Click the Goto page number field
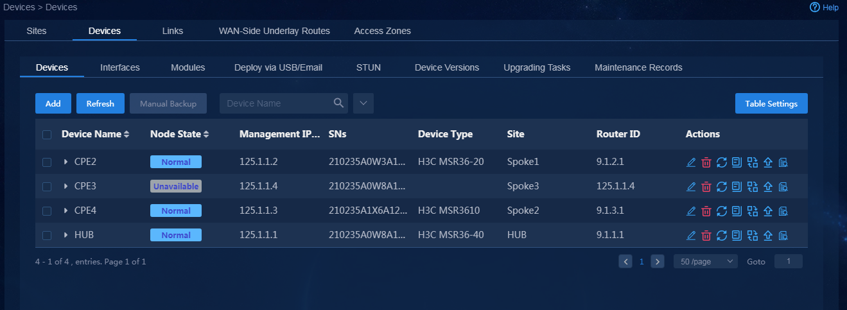Viewport: 847px width, 310px height. pyautogui.click(x=789, y=262)
